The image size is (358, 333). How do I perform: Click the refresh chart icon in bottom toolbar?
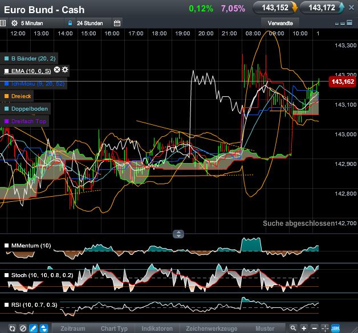(13, 328)
